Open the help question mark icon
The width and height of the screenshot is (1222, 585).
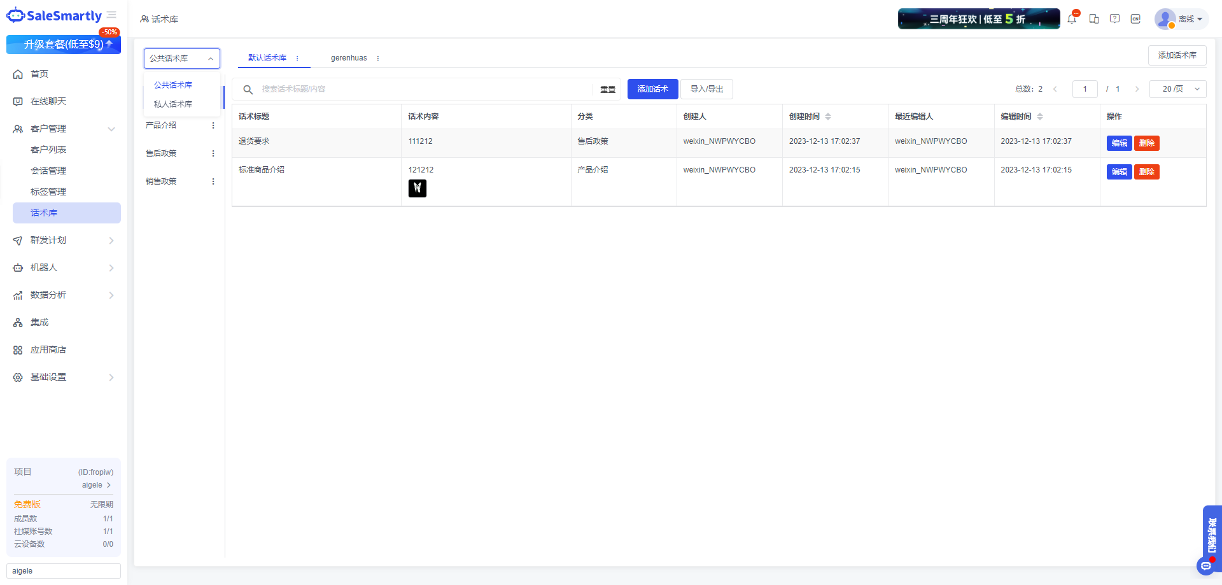coord(1114,19)
